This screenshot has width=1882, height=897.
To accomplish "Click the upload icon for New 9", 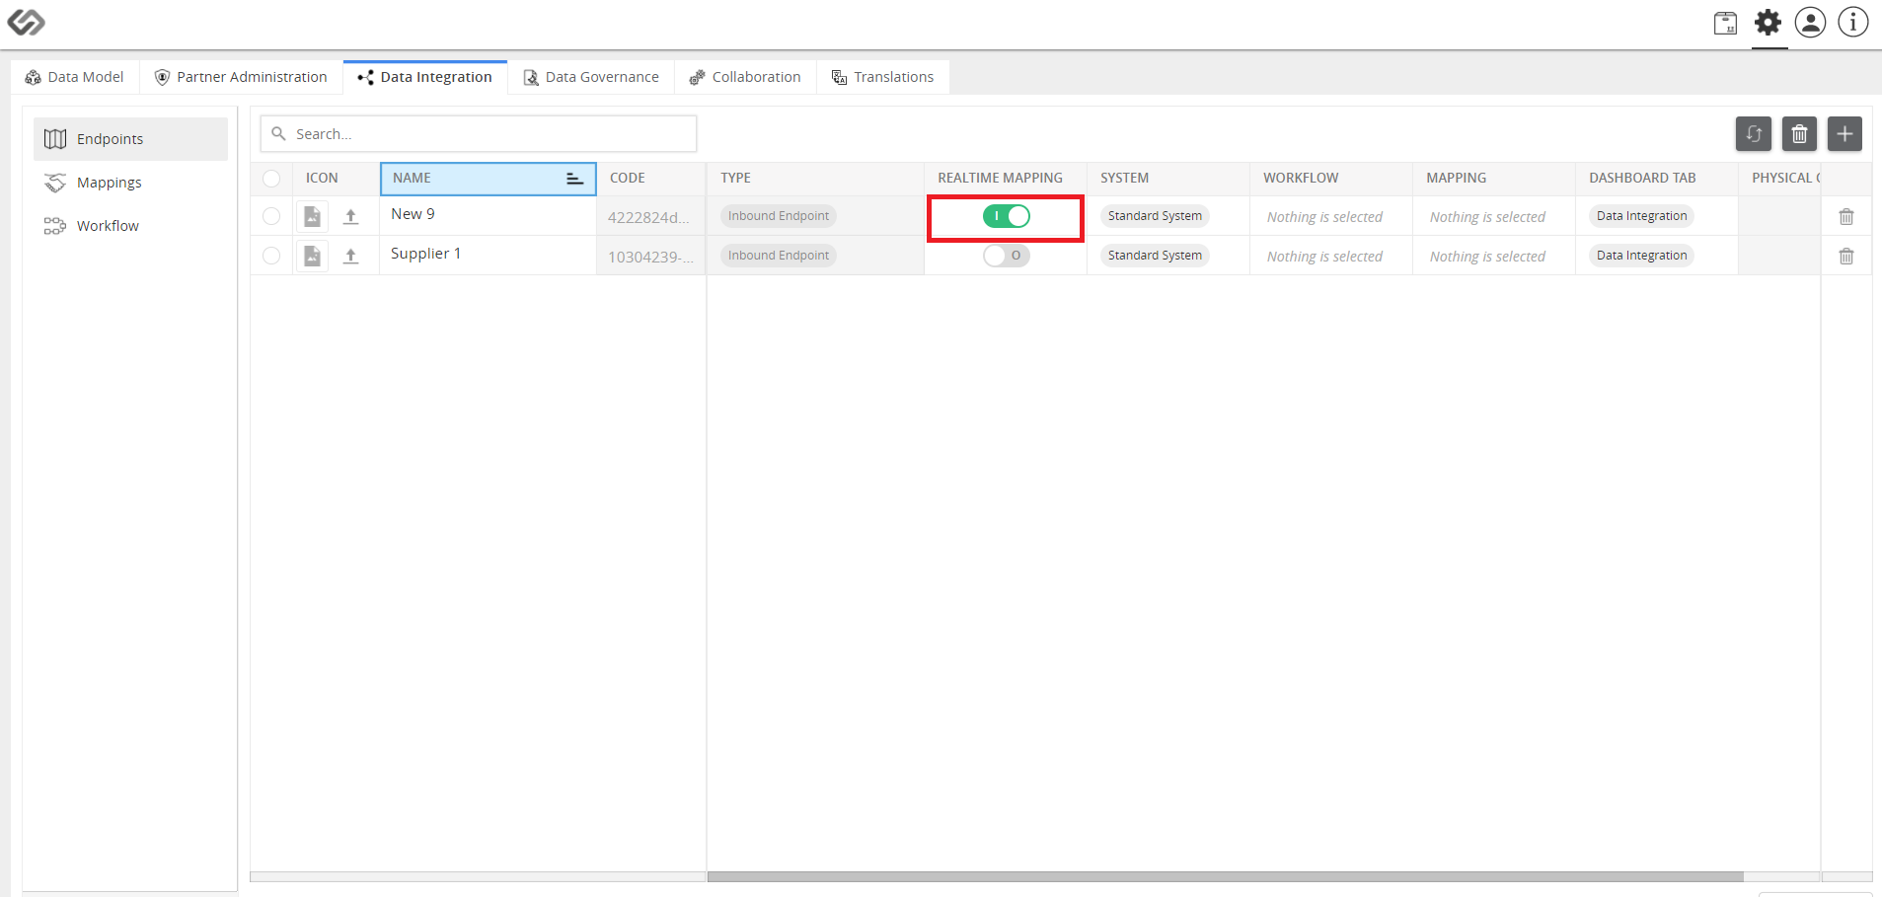I will coord(350,216).
